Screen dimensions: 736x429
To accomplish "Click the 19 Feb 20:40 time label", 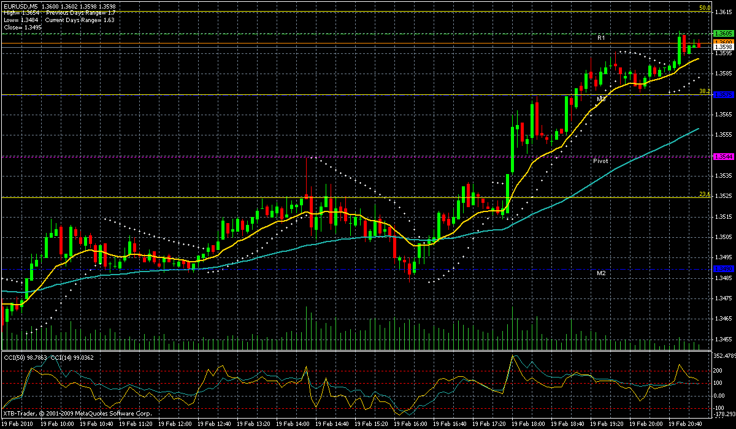I will pos(686,423).
